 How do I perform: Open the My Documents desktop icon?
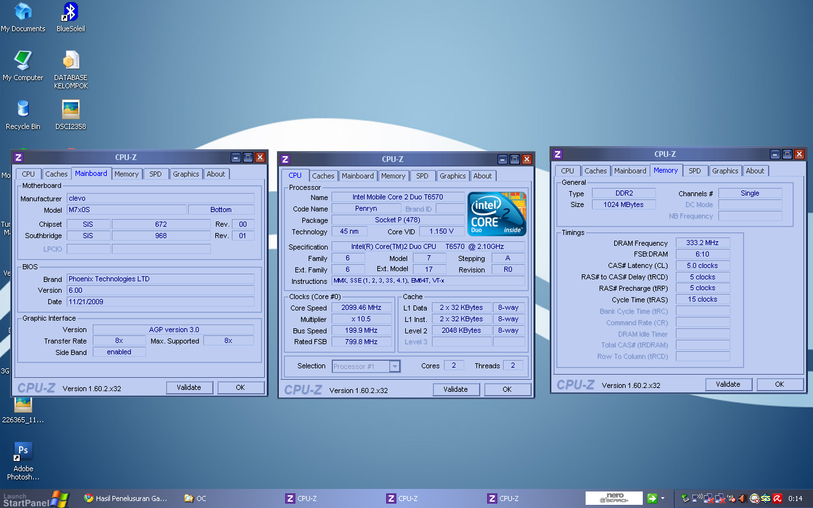tap(23, 17)
